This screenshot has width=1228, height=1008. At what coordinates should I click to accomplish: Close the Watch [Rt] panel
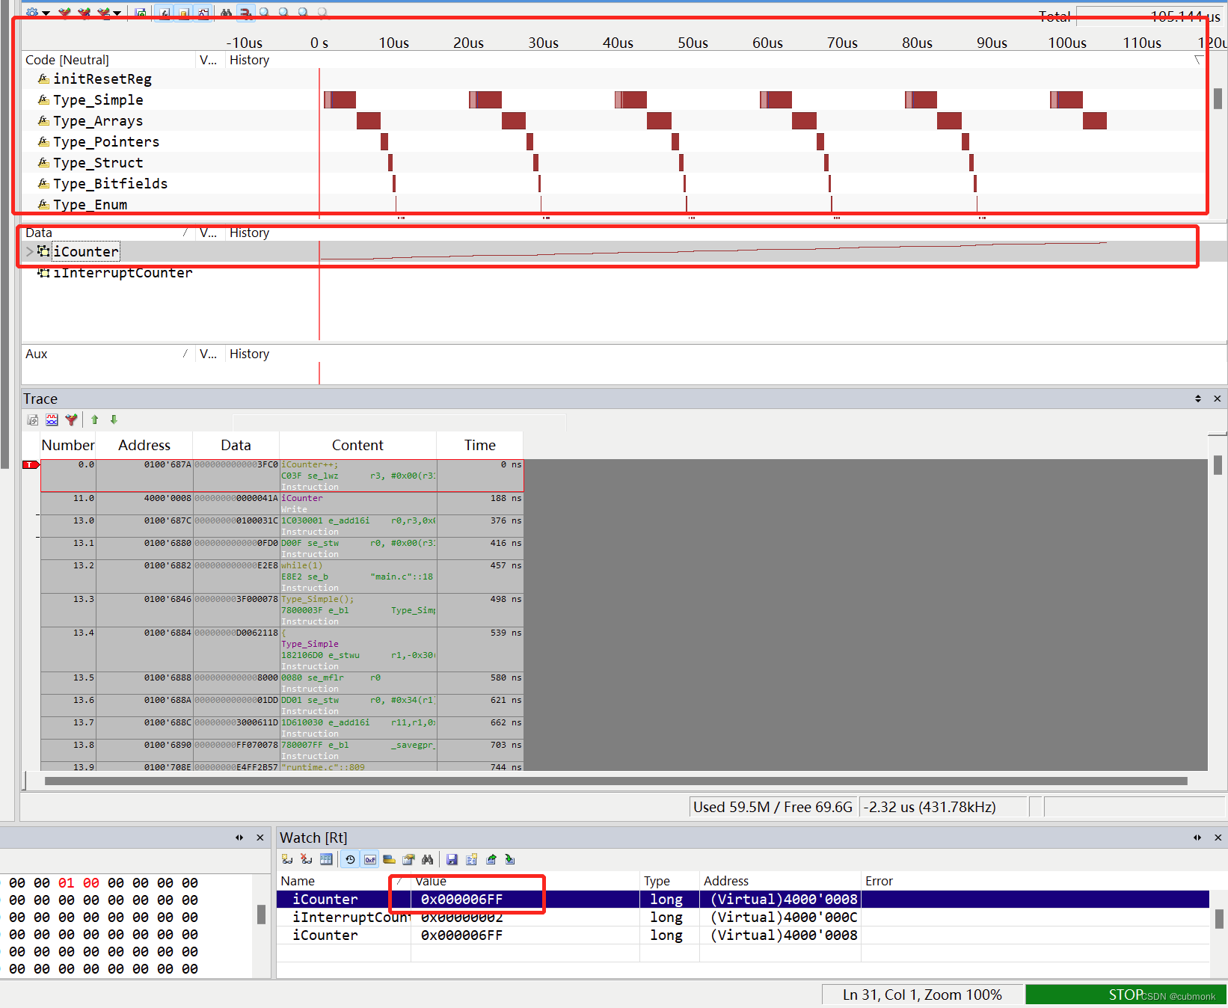(1218, 838)
